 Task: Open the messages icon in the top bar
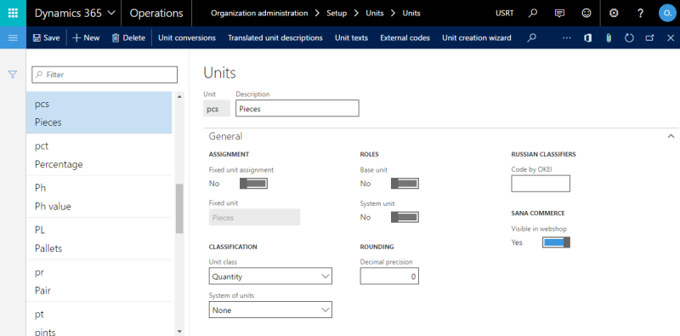pos(559,13)
